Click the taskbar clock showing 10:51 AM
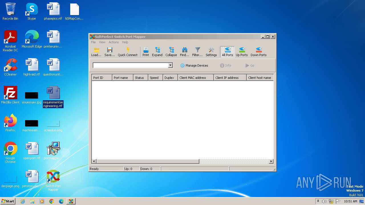The image size is (365, 205). (x=350, y=201)
